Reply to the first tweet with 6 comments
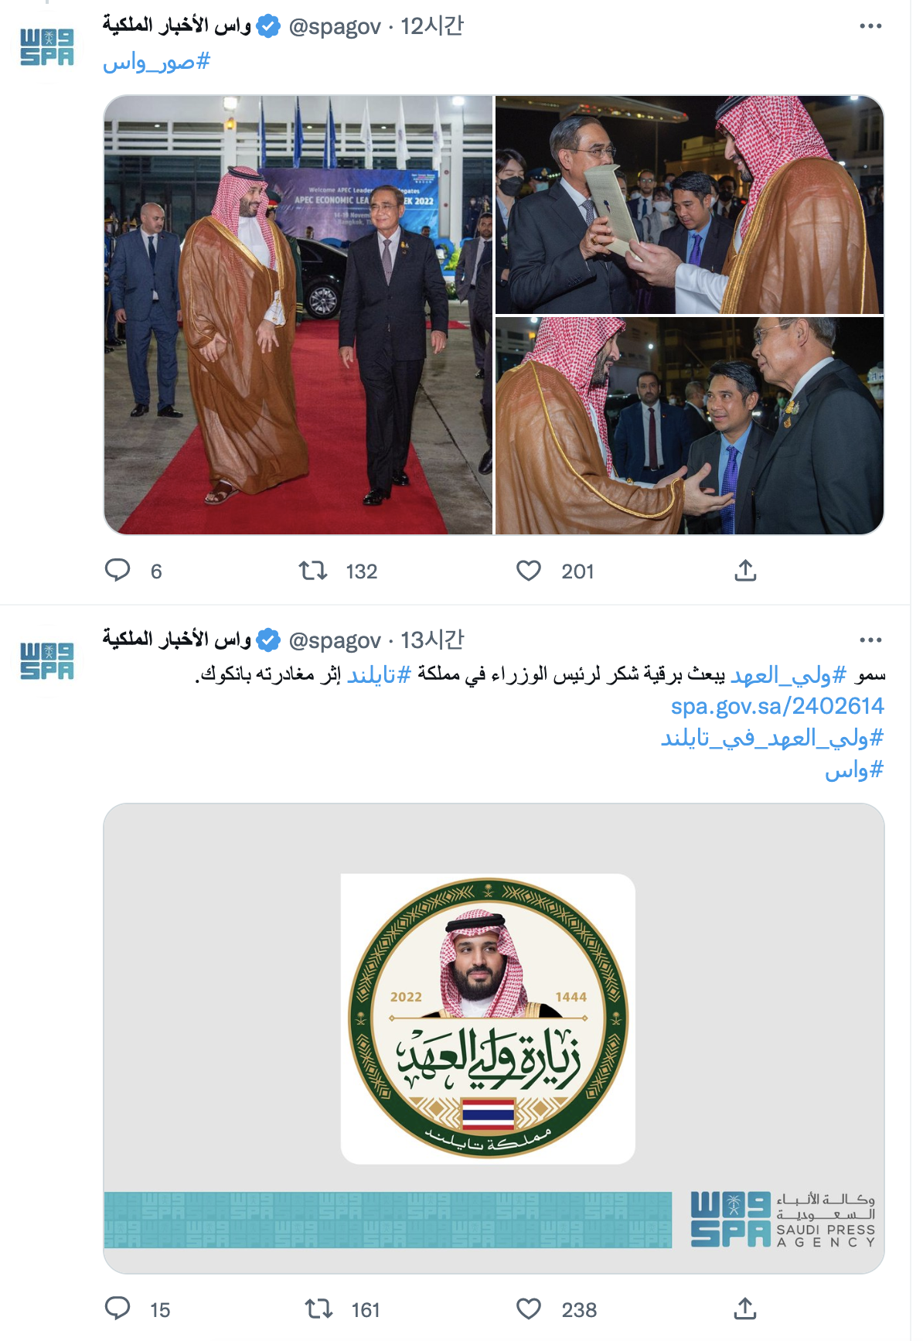The image size is (923, 1341). coord(118,571)
